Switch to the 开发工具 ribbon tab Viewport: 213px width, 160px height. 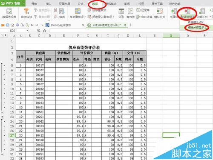pos(157,4)
